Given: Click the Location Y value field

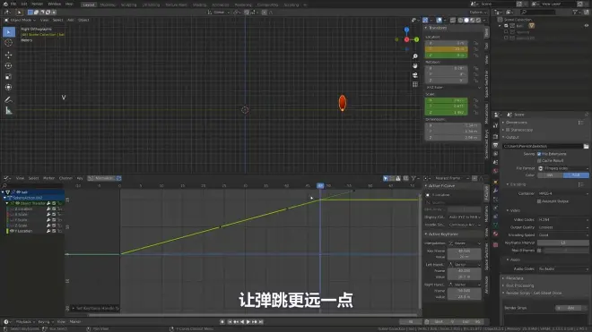Looking at the screenshot, I should coord(447,49).
